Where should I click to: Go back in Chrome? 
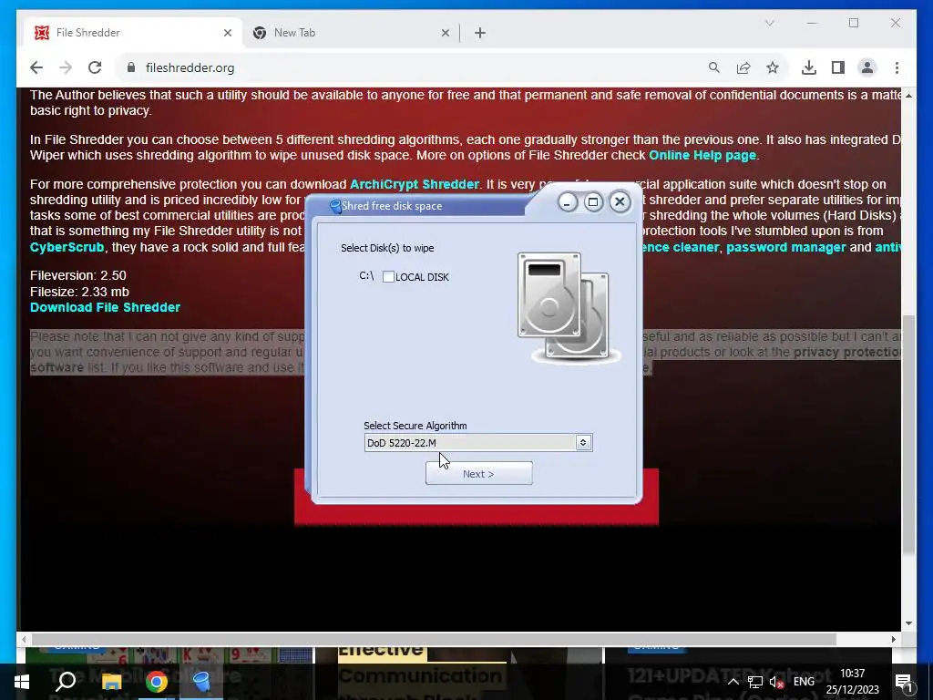36,67
